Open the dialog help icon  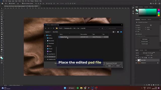(x=121, y=32)
